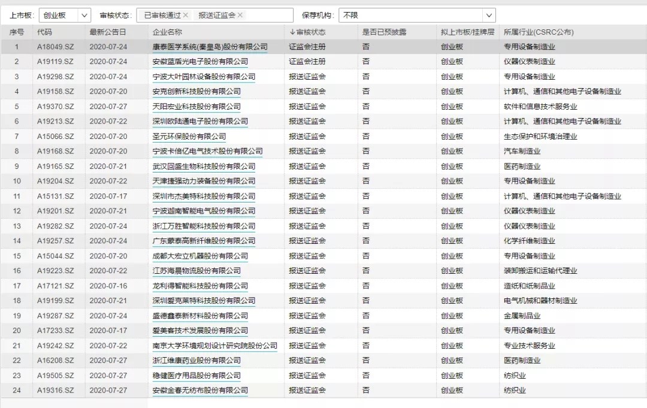Open the 上市板 创业板 dropdown
The height and width of the screenshot is (408, 647).
tap(65, 15)
